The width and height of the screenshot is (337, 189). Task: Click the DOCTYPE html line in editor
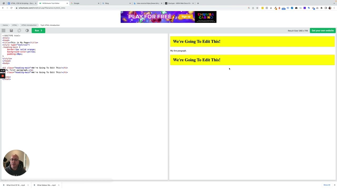[x=11, y=36]
